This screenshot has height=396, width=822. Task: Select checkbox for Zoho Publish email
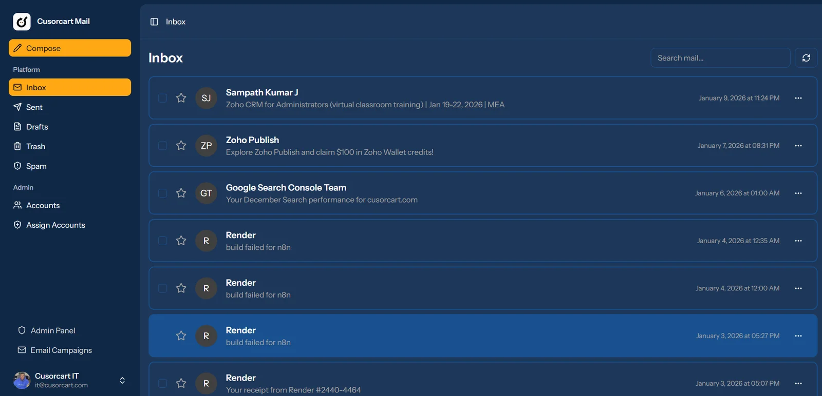[162, 146]
